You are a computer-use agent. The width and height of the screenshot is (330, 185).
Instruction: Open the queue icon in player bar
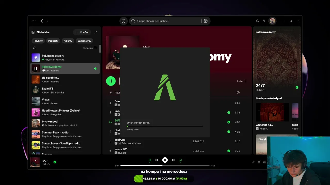point(259,162)
